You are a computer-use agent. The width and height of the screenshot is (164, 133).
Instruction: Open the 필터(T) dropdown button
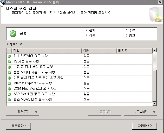(23, 112)
